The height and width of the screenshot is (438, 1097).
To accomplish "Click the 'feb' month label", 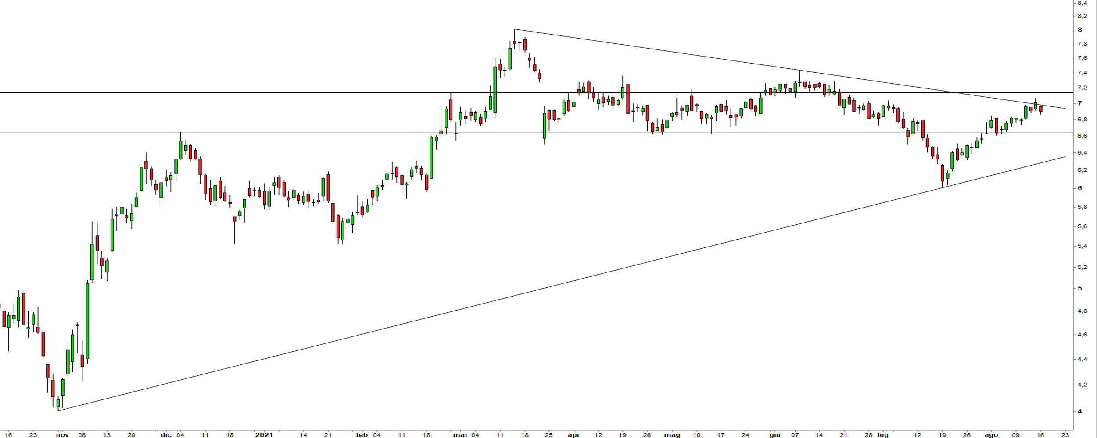I will coord(362,435).
